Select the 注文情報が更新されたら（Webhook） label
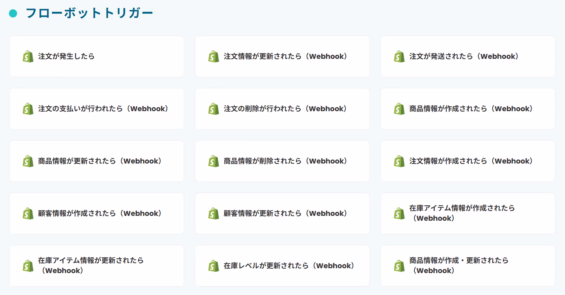The image size is (565, 295). pos(287,56)
